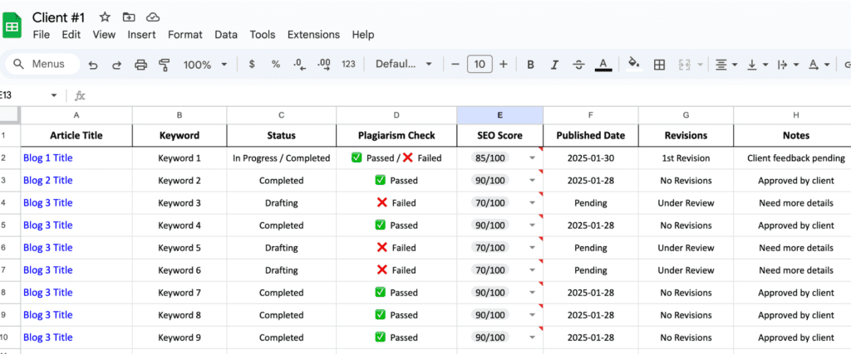Open the Default font dropdown

pyautogui.click(x=404, y=65)
